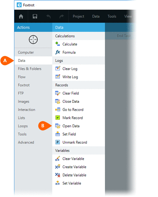Select the Images actions category
158x197 pixels.
(x=33, y=102)
